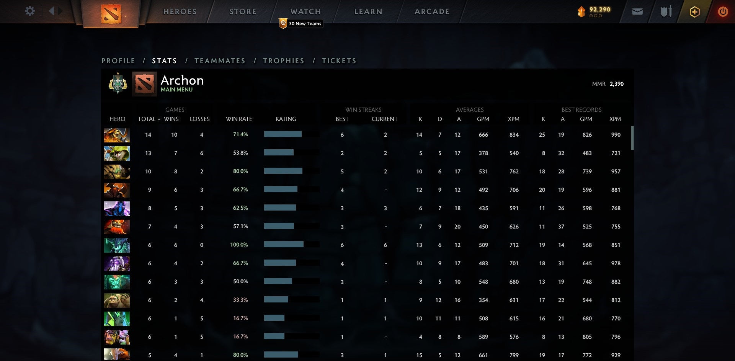
Task: Switch to the TROPHIES tab
Action: [283, 61]
